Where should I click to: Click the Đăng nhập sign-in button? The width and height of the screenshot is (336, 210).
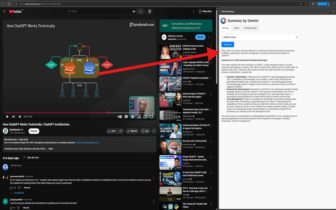(x=205, y=11)
